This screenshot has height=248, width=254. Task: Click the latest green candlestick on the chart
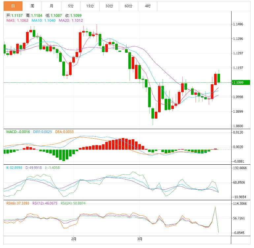[219, 78]
